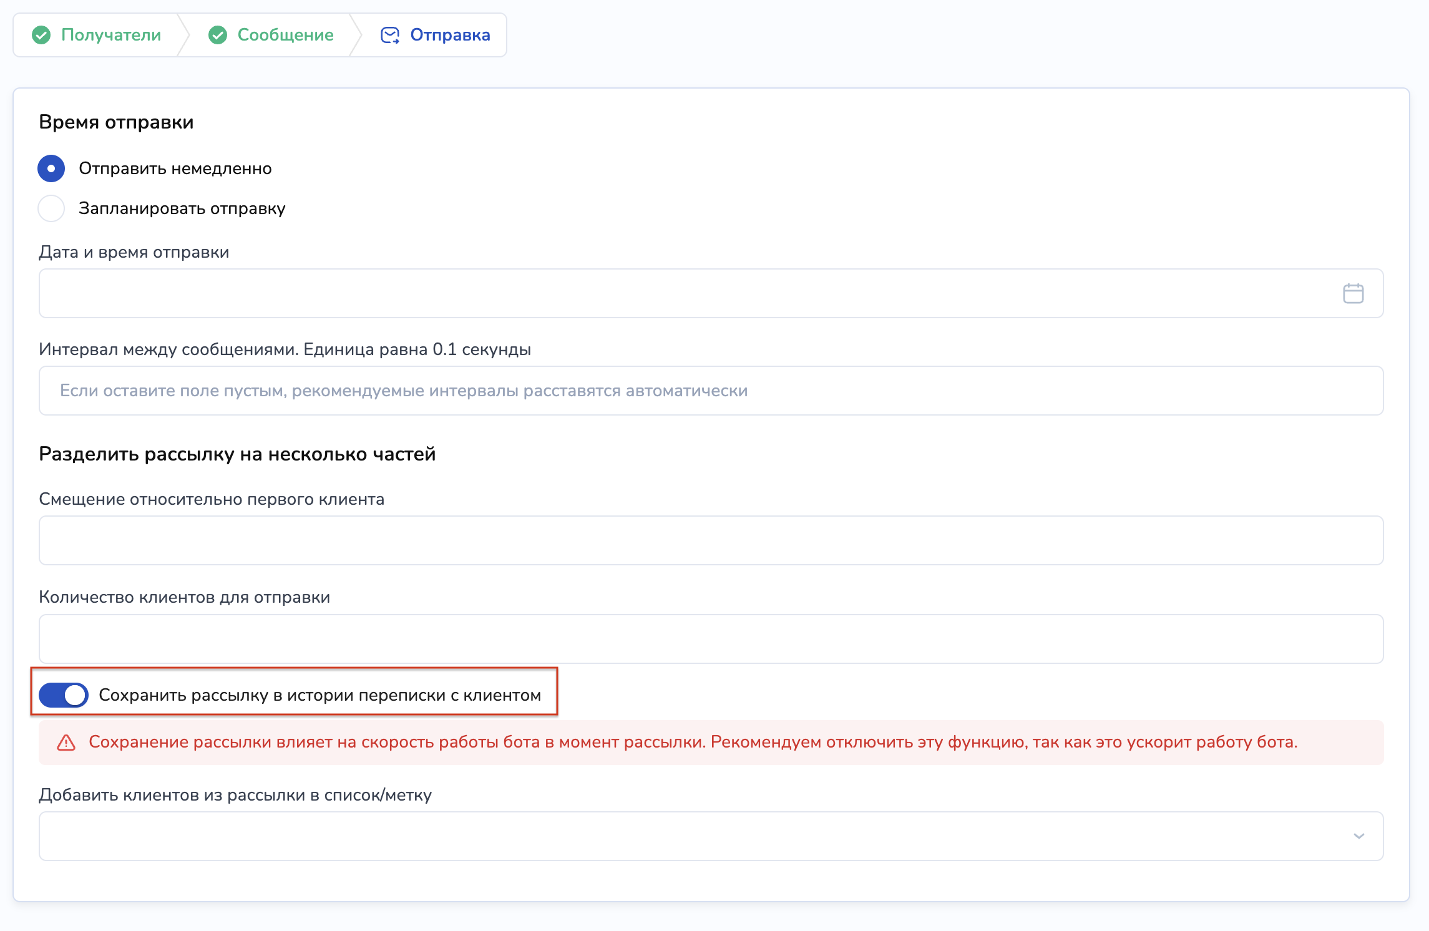The width and height of the screenshot is (1429, 931).
Task: Switch to the Сообщение step tab
Action: (x=285, y=35)
